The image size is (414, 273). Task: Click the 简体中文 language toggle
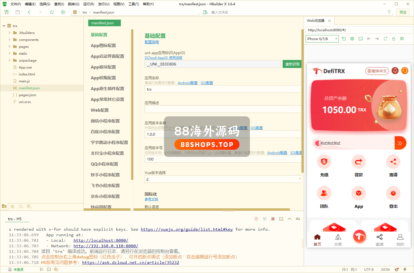377,71
